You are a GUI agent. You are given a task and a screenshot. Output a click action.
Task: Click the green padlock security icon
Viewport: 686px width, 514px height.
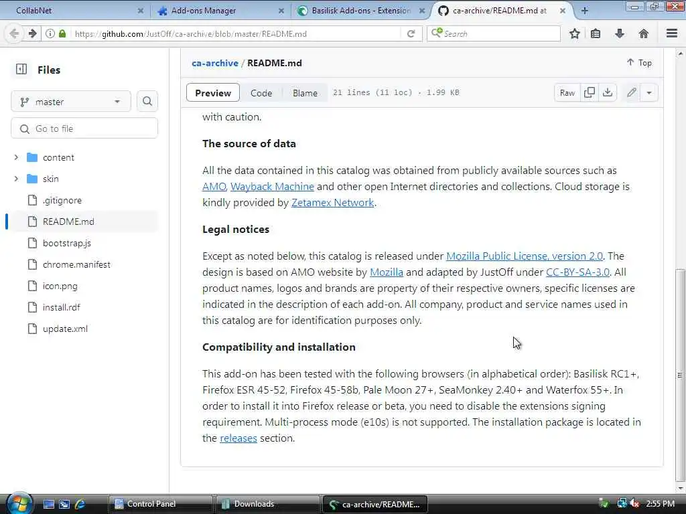[62, 33]
